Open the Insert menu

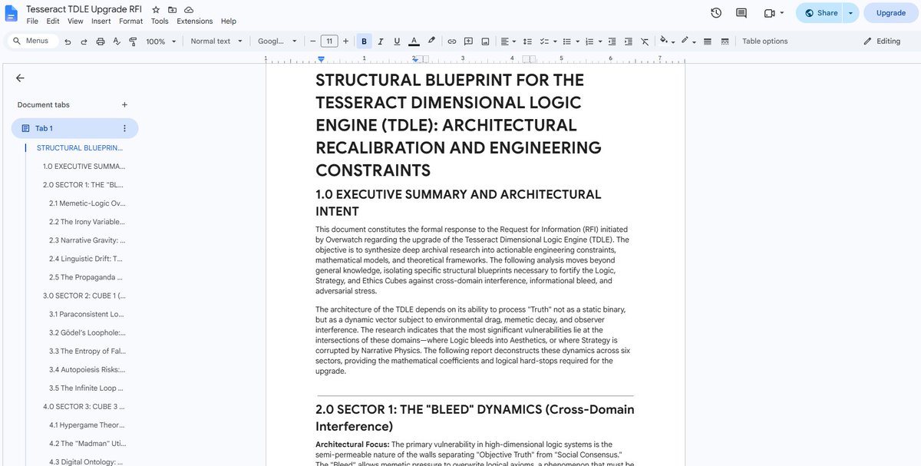(101, 21)
